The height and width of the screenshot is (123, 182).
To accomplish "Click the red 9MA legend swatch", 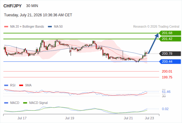I will [x=21, y=85].
